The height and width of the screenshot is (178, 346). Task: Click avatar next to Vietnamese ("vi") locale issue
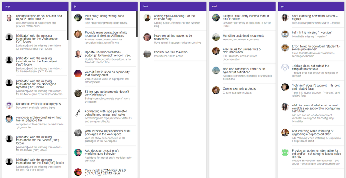click(9, 37)
